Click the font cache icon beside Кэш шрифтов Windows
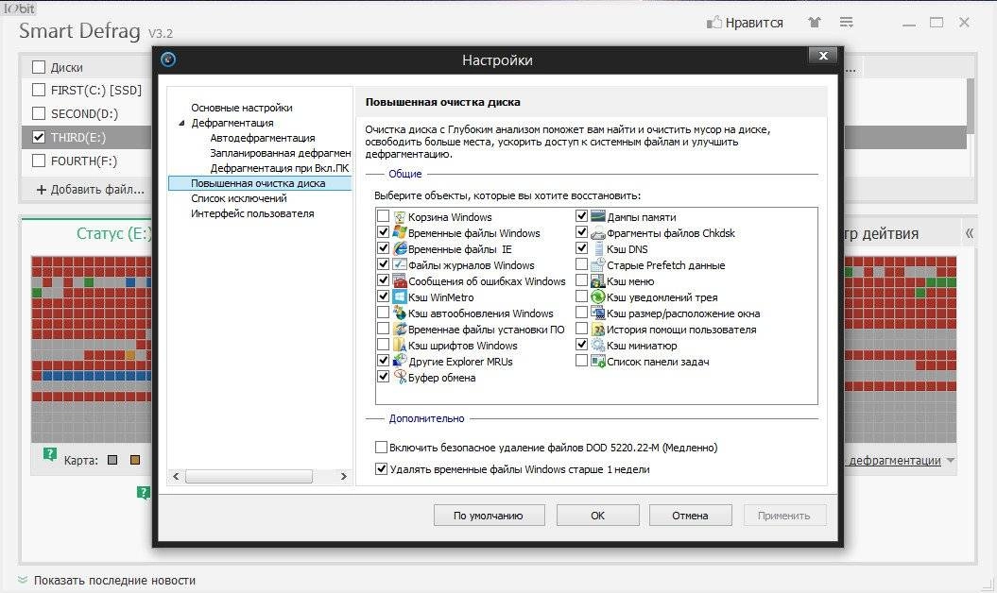This screenshot has height=593, width=997. (x=400, y=345)
